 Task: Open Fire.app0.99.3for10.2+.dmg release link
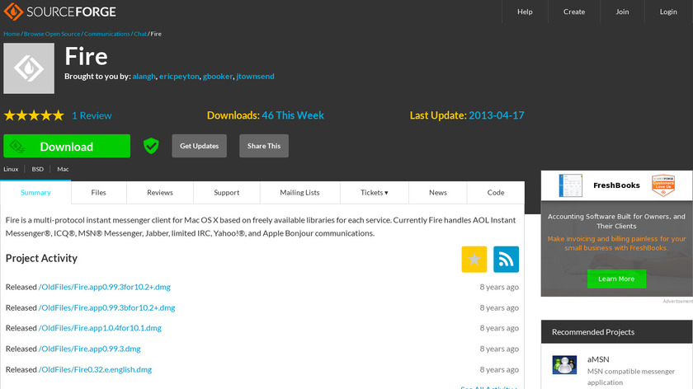105,287
